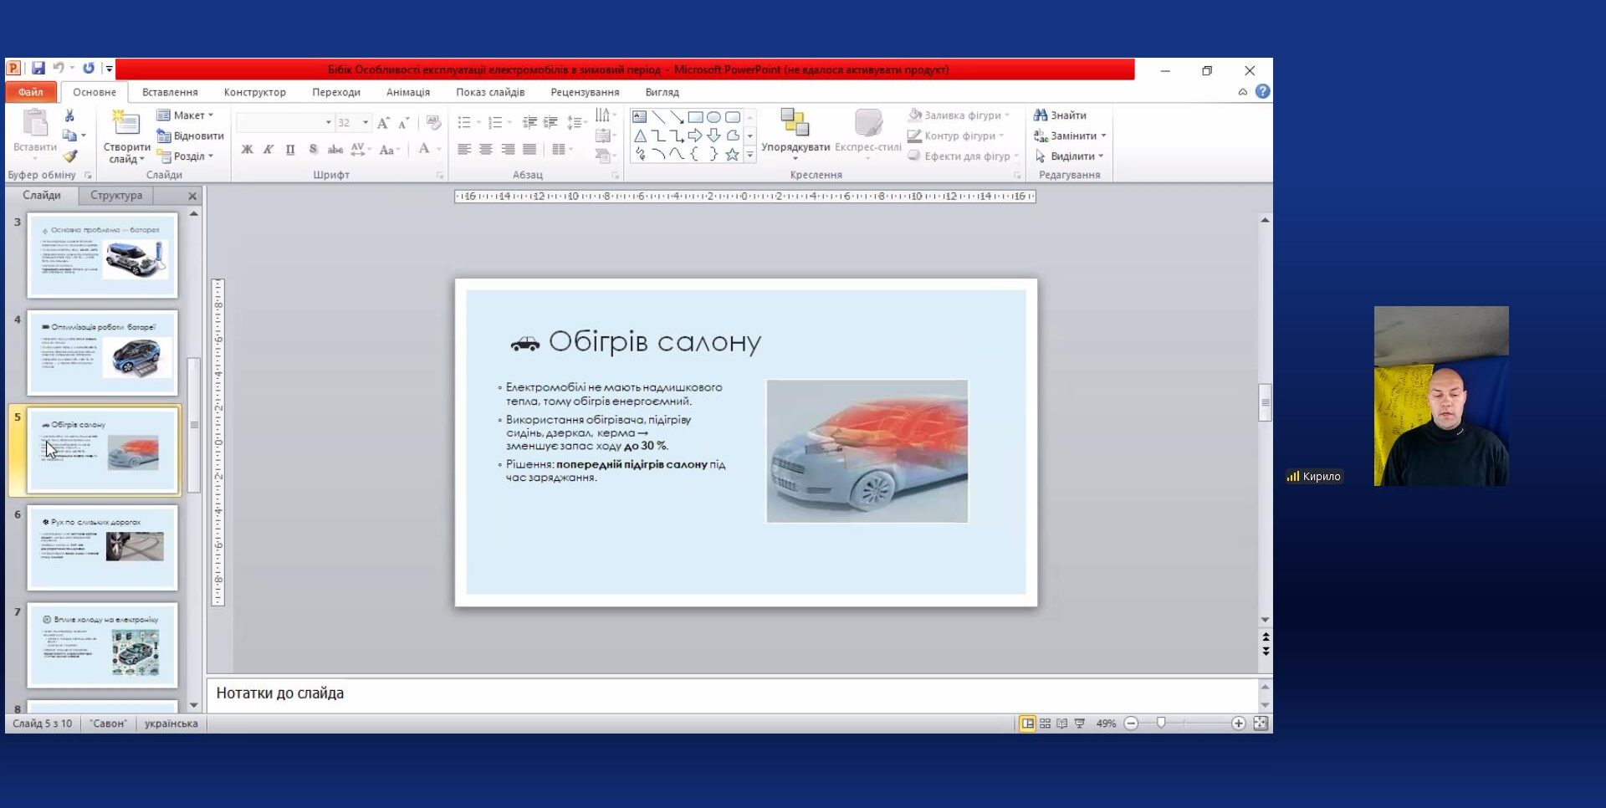
Task: Click the Cut scissors icon
Action: [69, 115]
